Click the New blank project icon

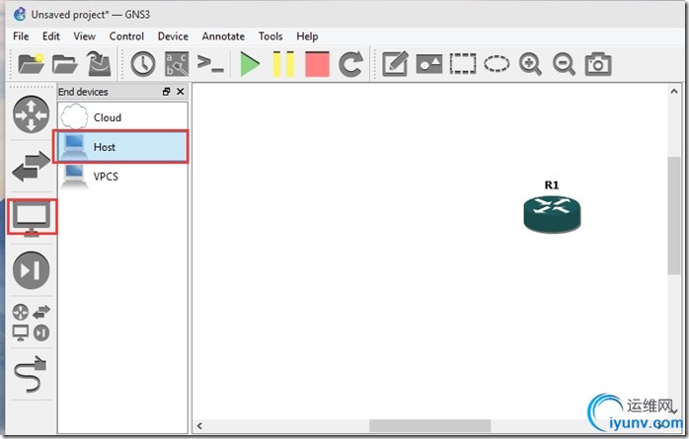32,64
